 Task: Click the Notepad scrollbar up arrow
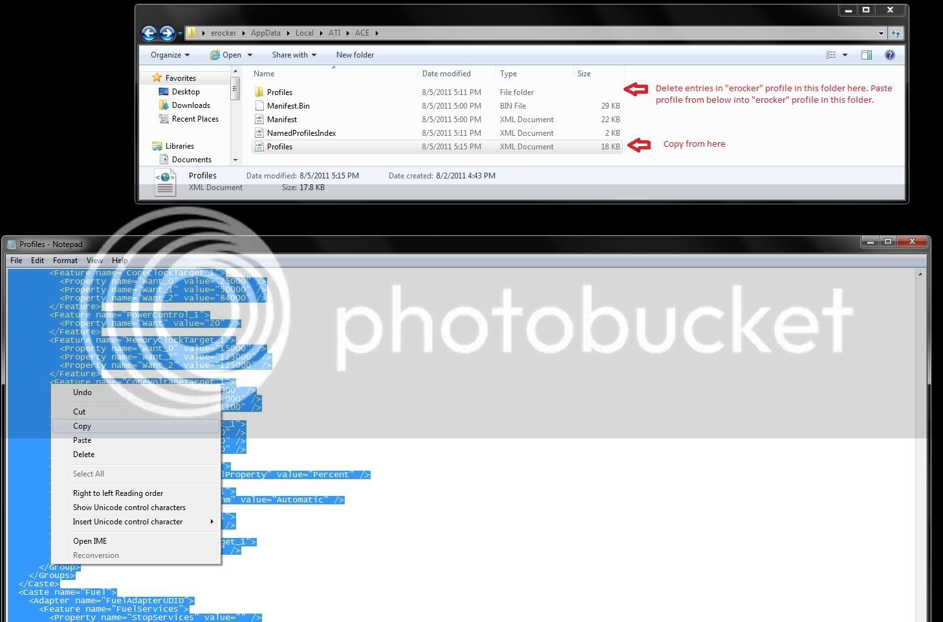pos(920,274)
